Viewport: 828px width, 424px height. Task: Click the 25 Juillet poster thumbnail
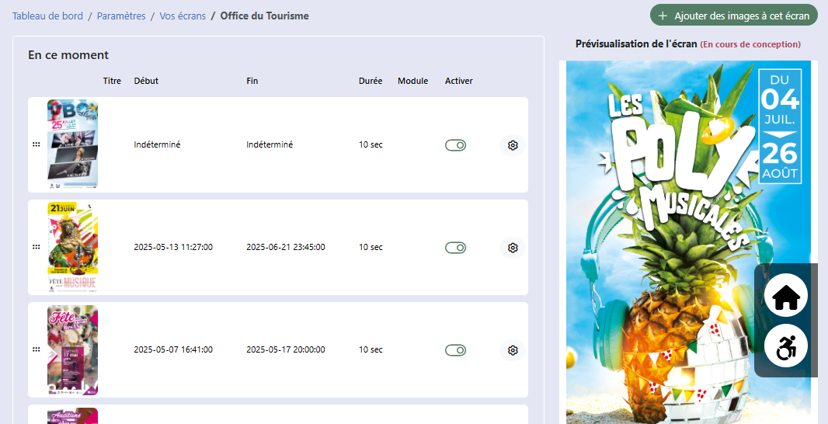[x=72, y=144]
